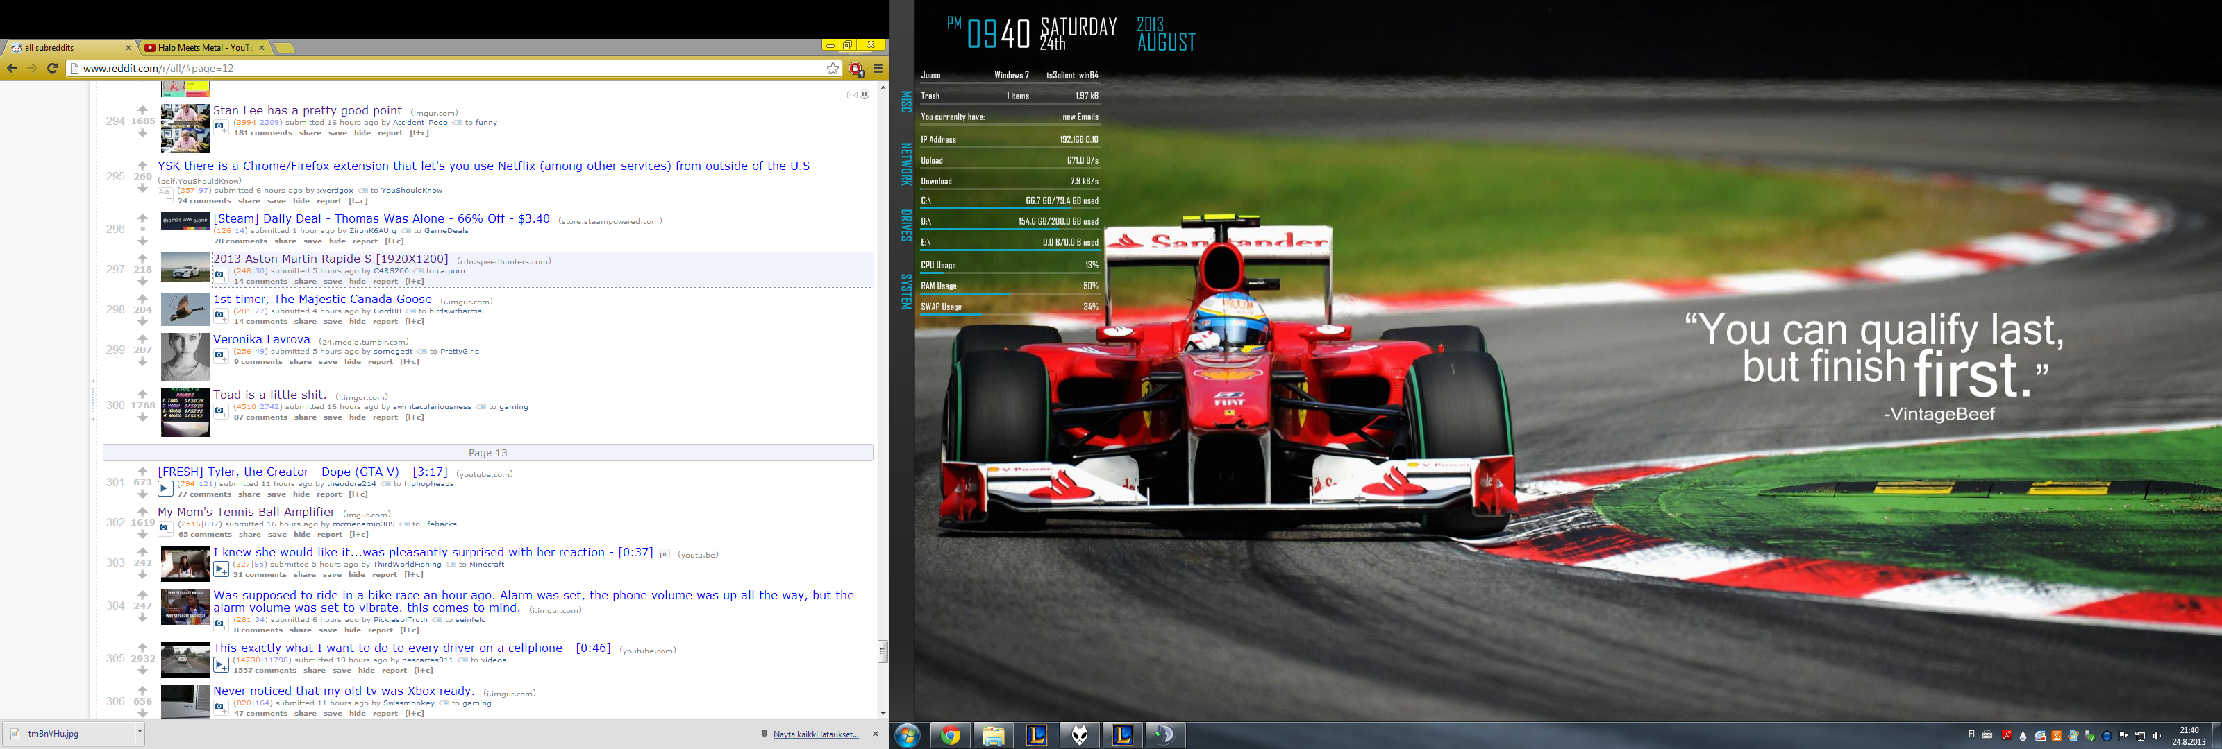This screenshot has width=2222, height=749.
Task: Open Windows Explorer from the taskbar
Action: click(994, 735)
